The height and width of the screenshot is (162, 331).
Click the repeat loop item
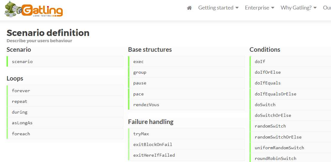[x=65, y=101]
